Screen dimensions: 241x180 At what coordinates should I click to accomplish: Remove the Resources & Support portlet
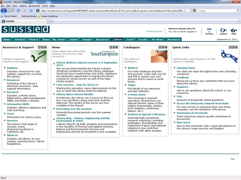(45, 47)
